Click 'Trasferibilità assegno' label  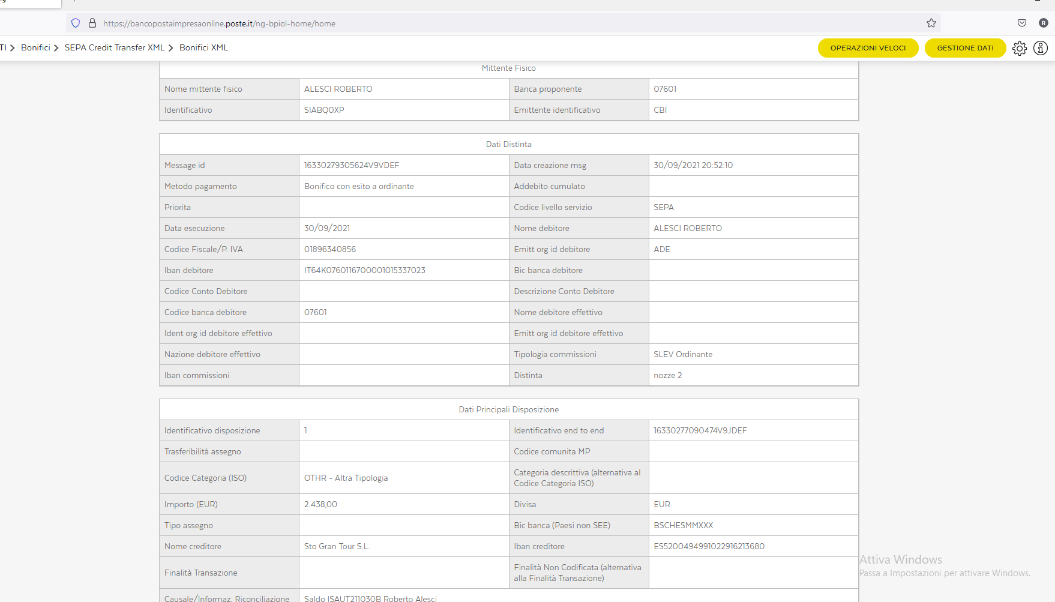point(203,452)
